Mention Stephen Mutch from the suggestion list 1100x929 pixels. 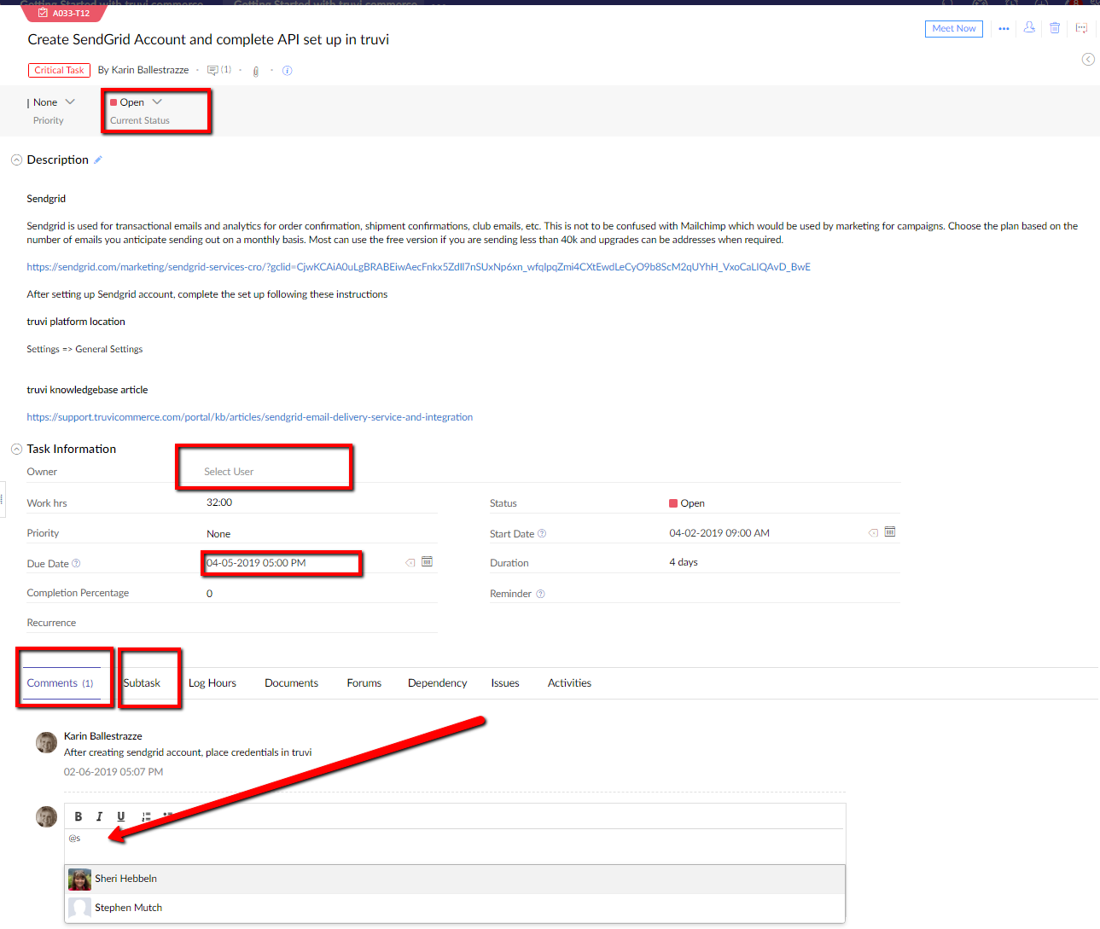pos(455,908)
